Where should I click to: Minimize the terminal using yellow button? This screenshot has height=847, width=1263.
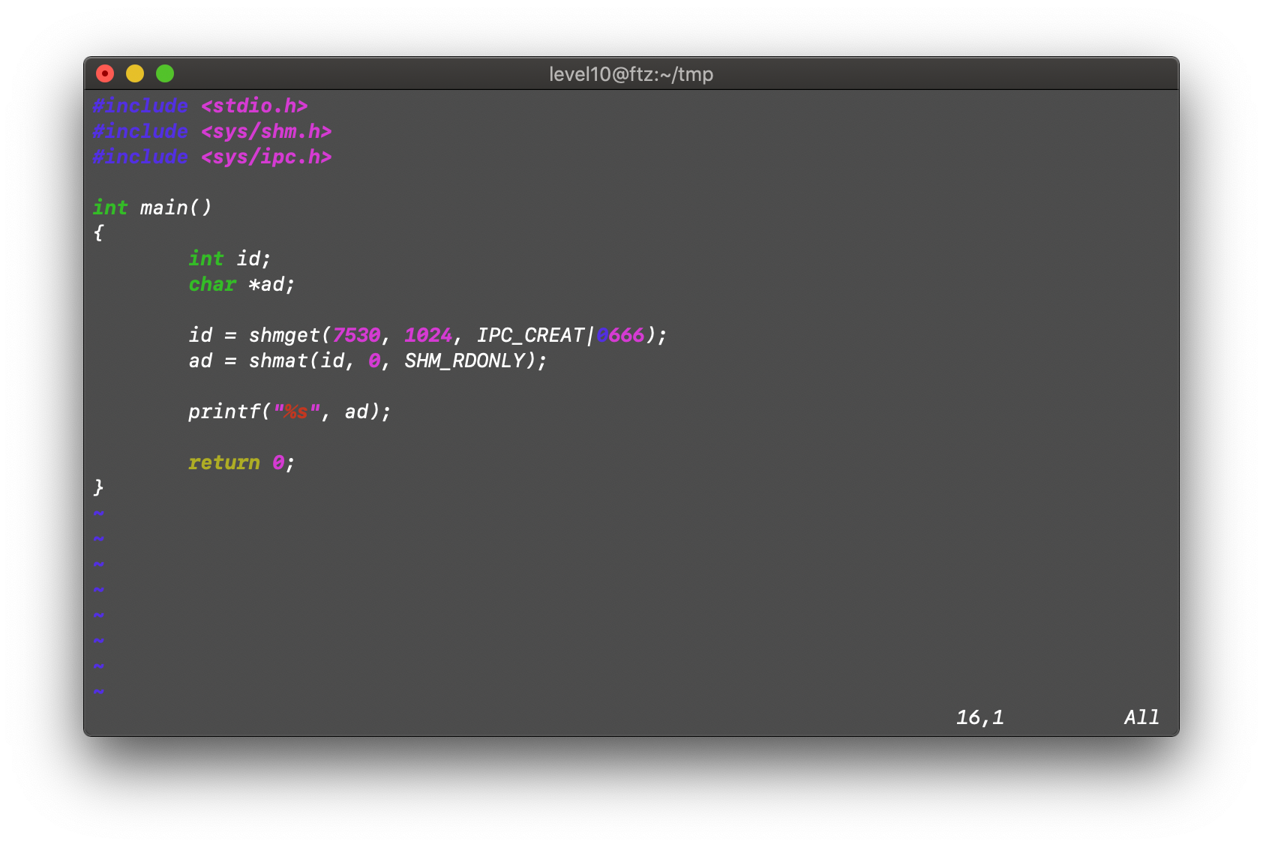tap(135, 73)
